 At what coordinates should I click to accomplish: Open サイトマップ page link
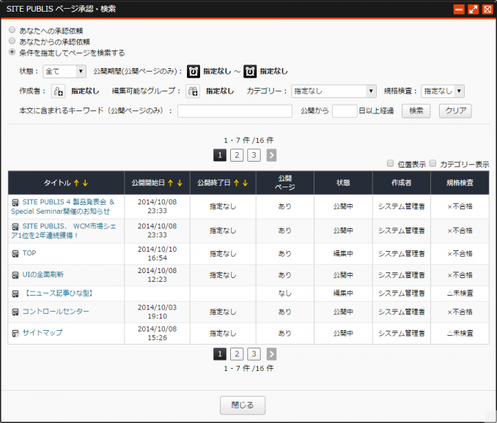point(43,333)
